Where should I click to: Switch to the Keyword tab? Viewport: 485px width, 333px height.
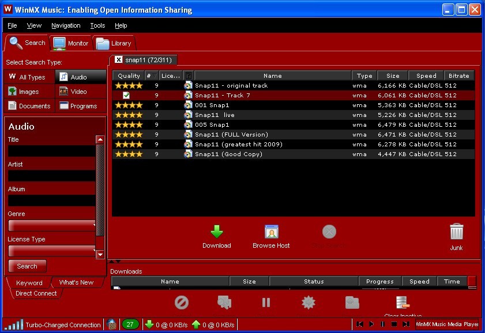pos(29,283)
